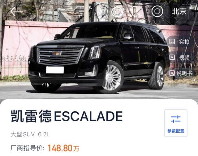
Task: View the black Escalade car photo
Action: [x=99, y=57]
